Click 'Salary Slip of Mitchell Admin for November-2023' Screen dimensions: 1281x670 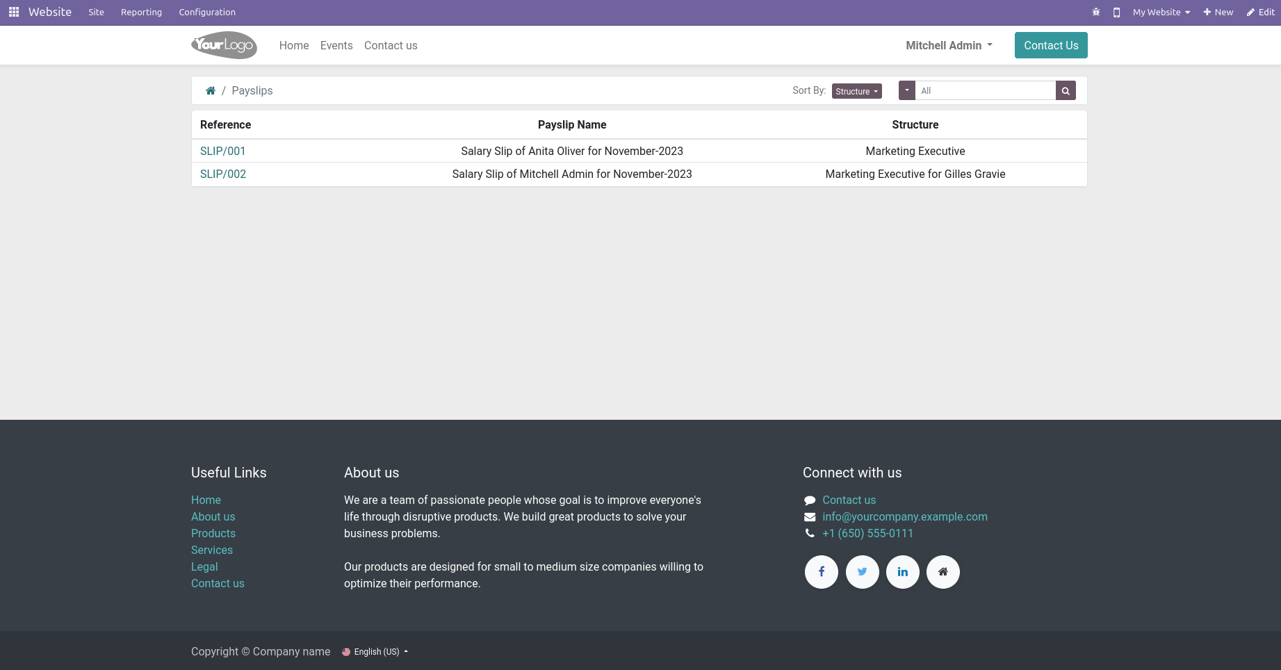(x=572, y=174)
